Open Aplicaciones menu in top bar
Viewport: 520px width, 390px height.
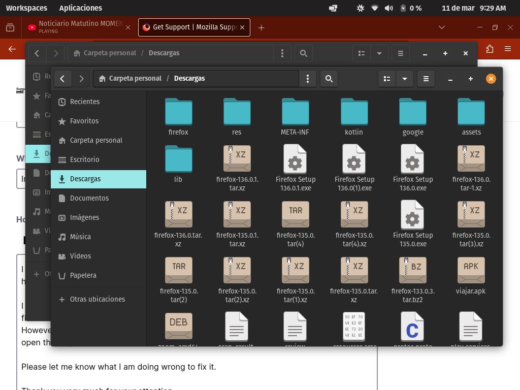[x=81, y=8]
